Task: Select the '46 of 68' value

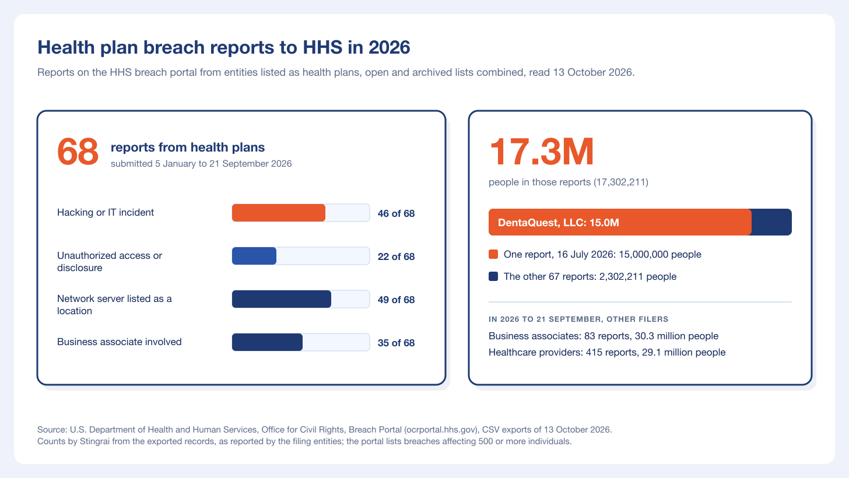Action: coord(397,213)
